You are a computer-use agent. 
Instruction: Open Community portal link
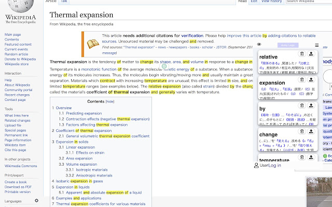[x=19, y=90]
